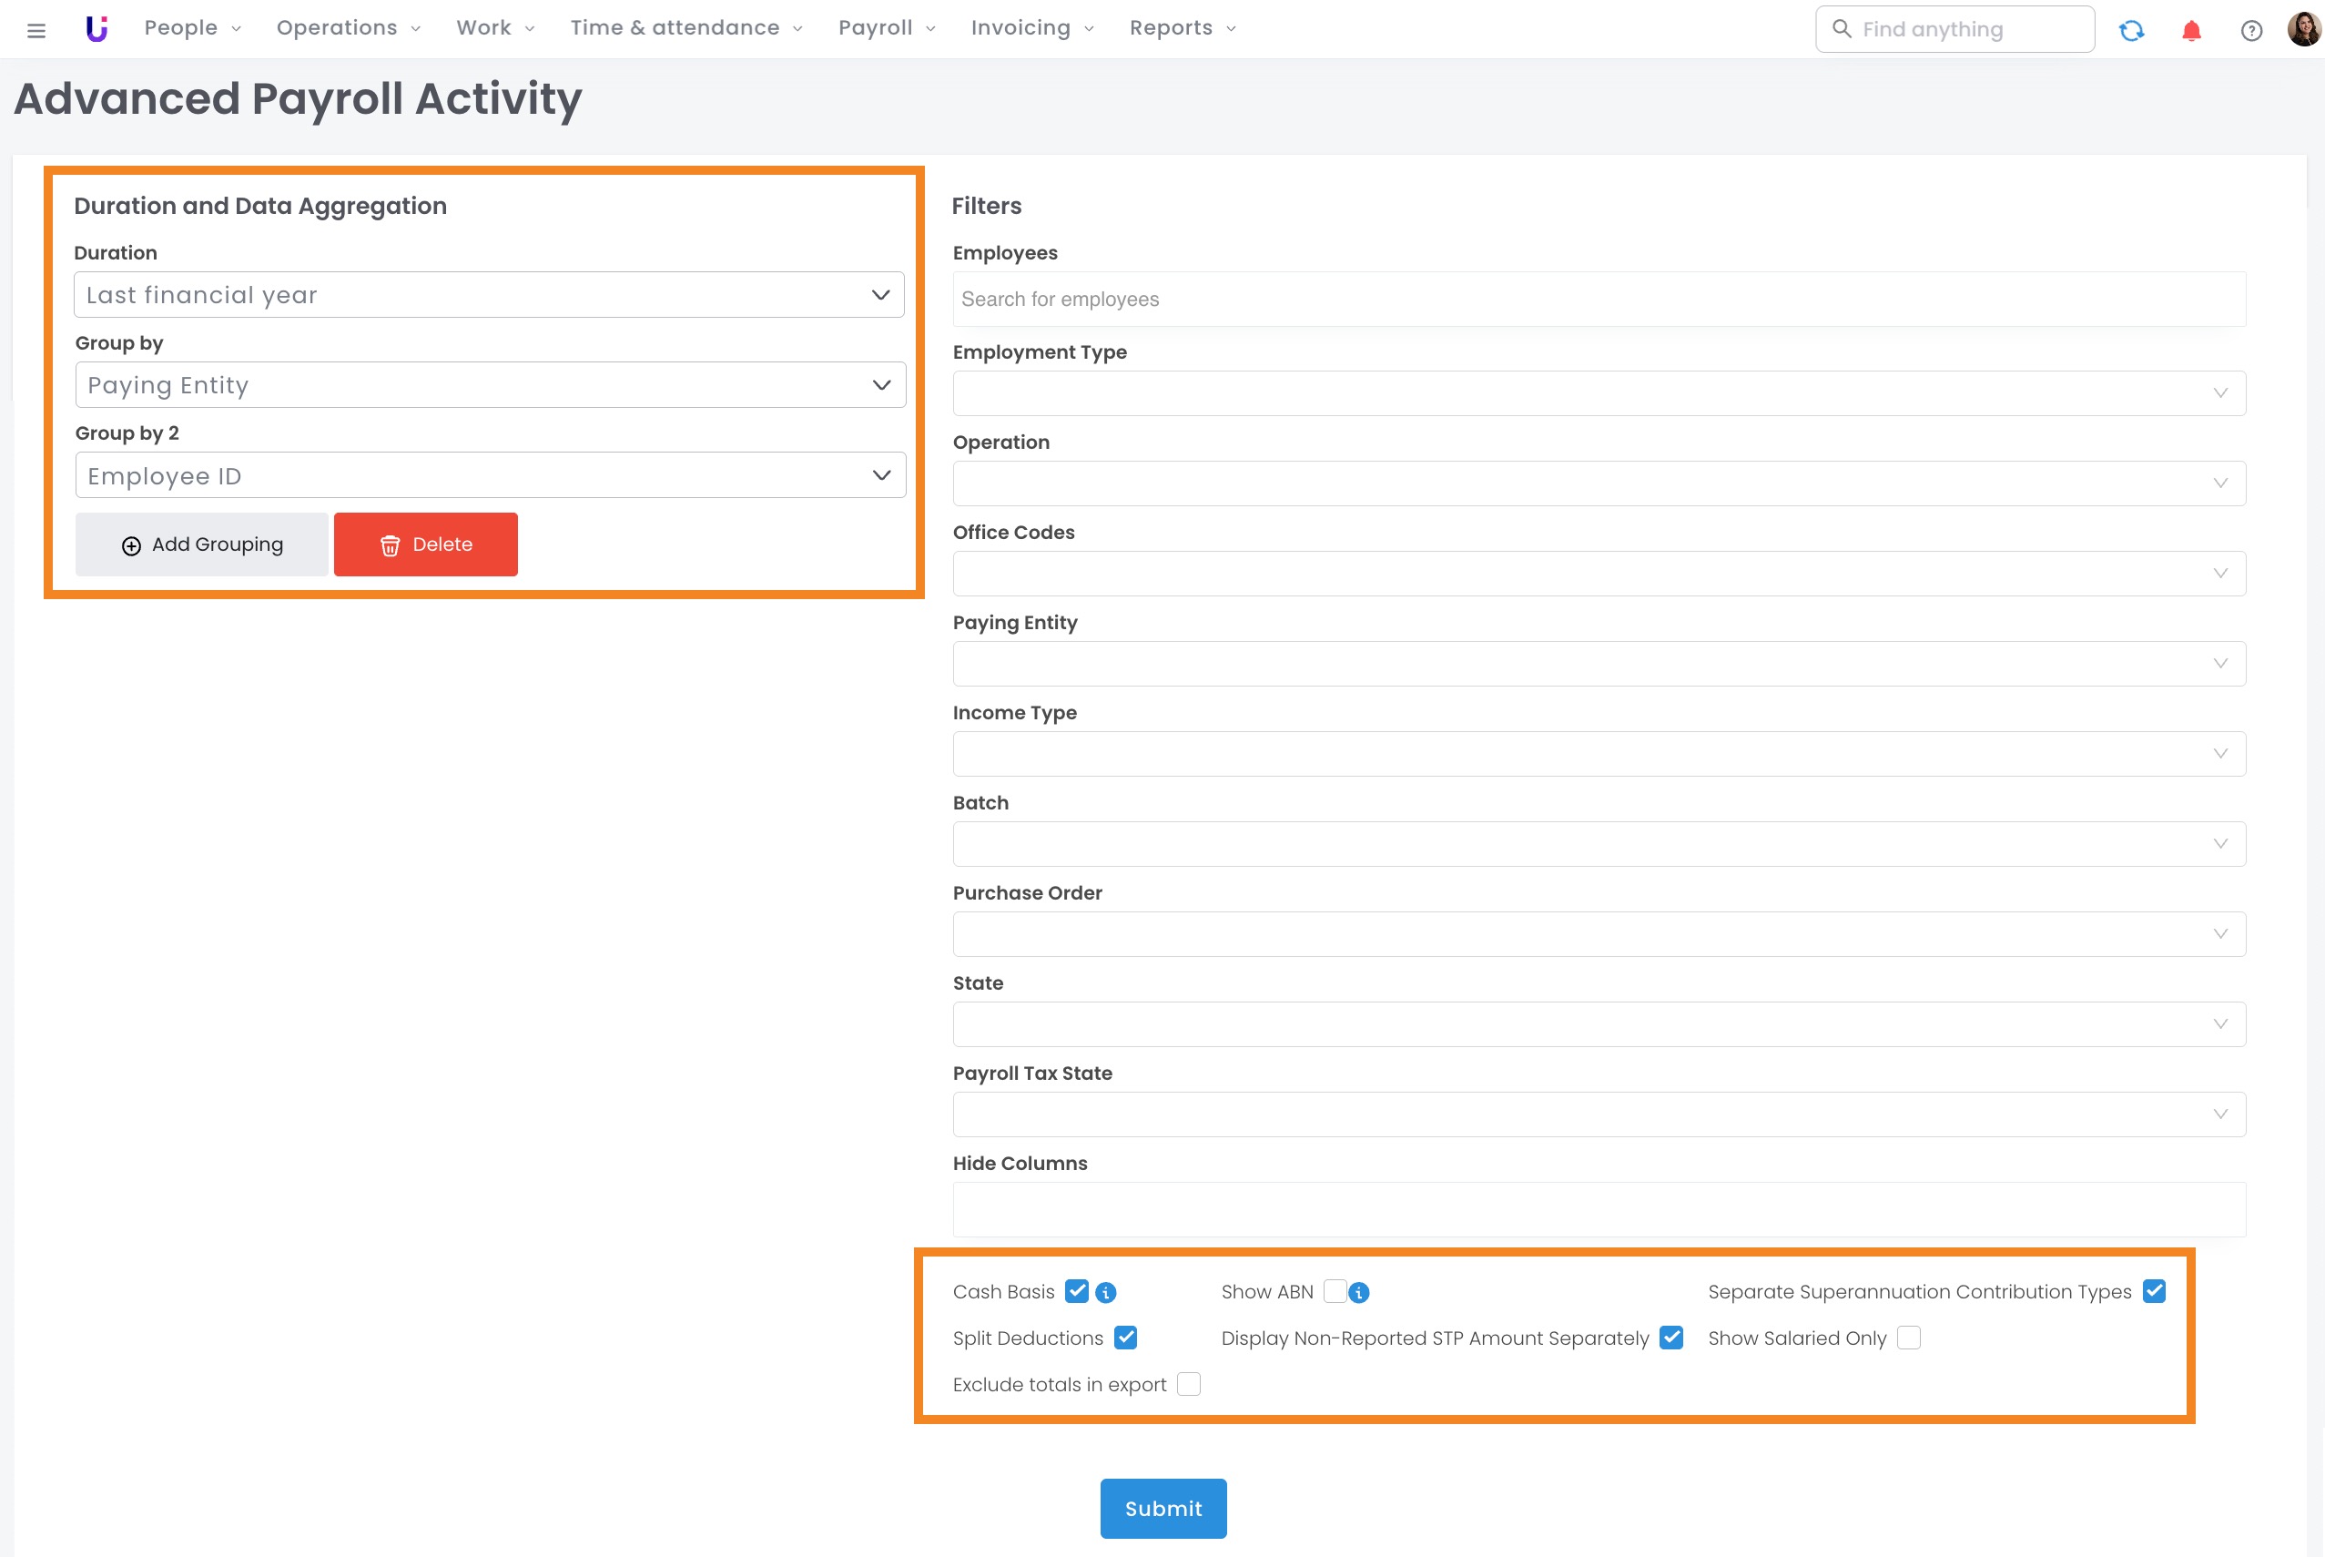Open the Payroll Tax State dropdown
This screenshot has height=1557, width=2325.
coord(1599,1114)
